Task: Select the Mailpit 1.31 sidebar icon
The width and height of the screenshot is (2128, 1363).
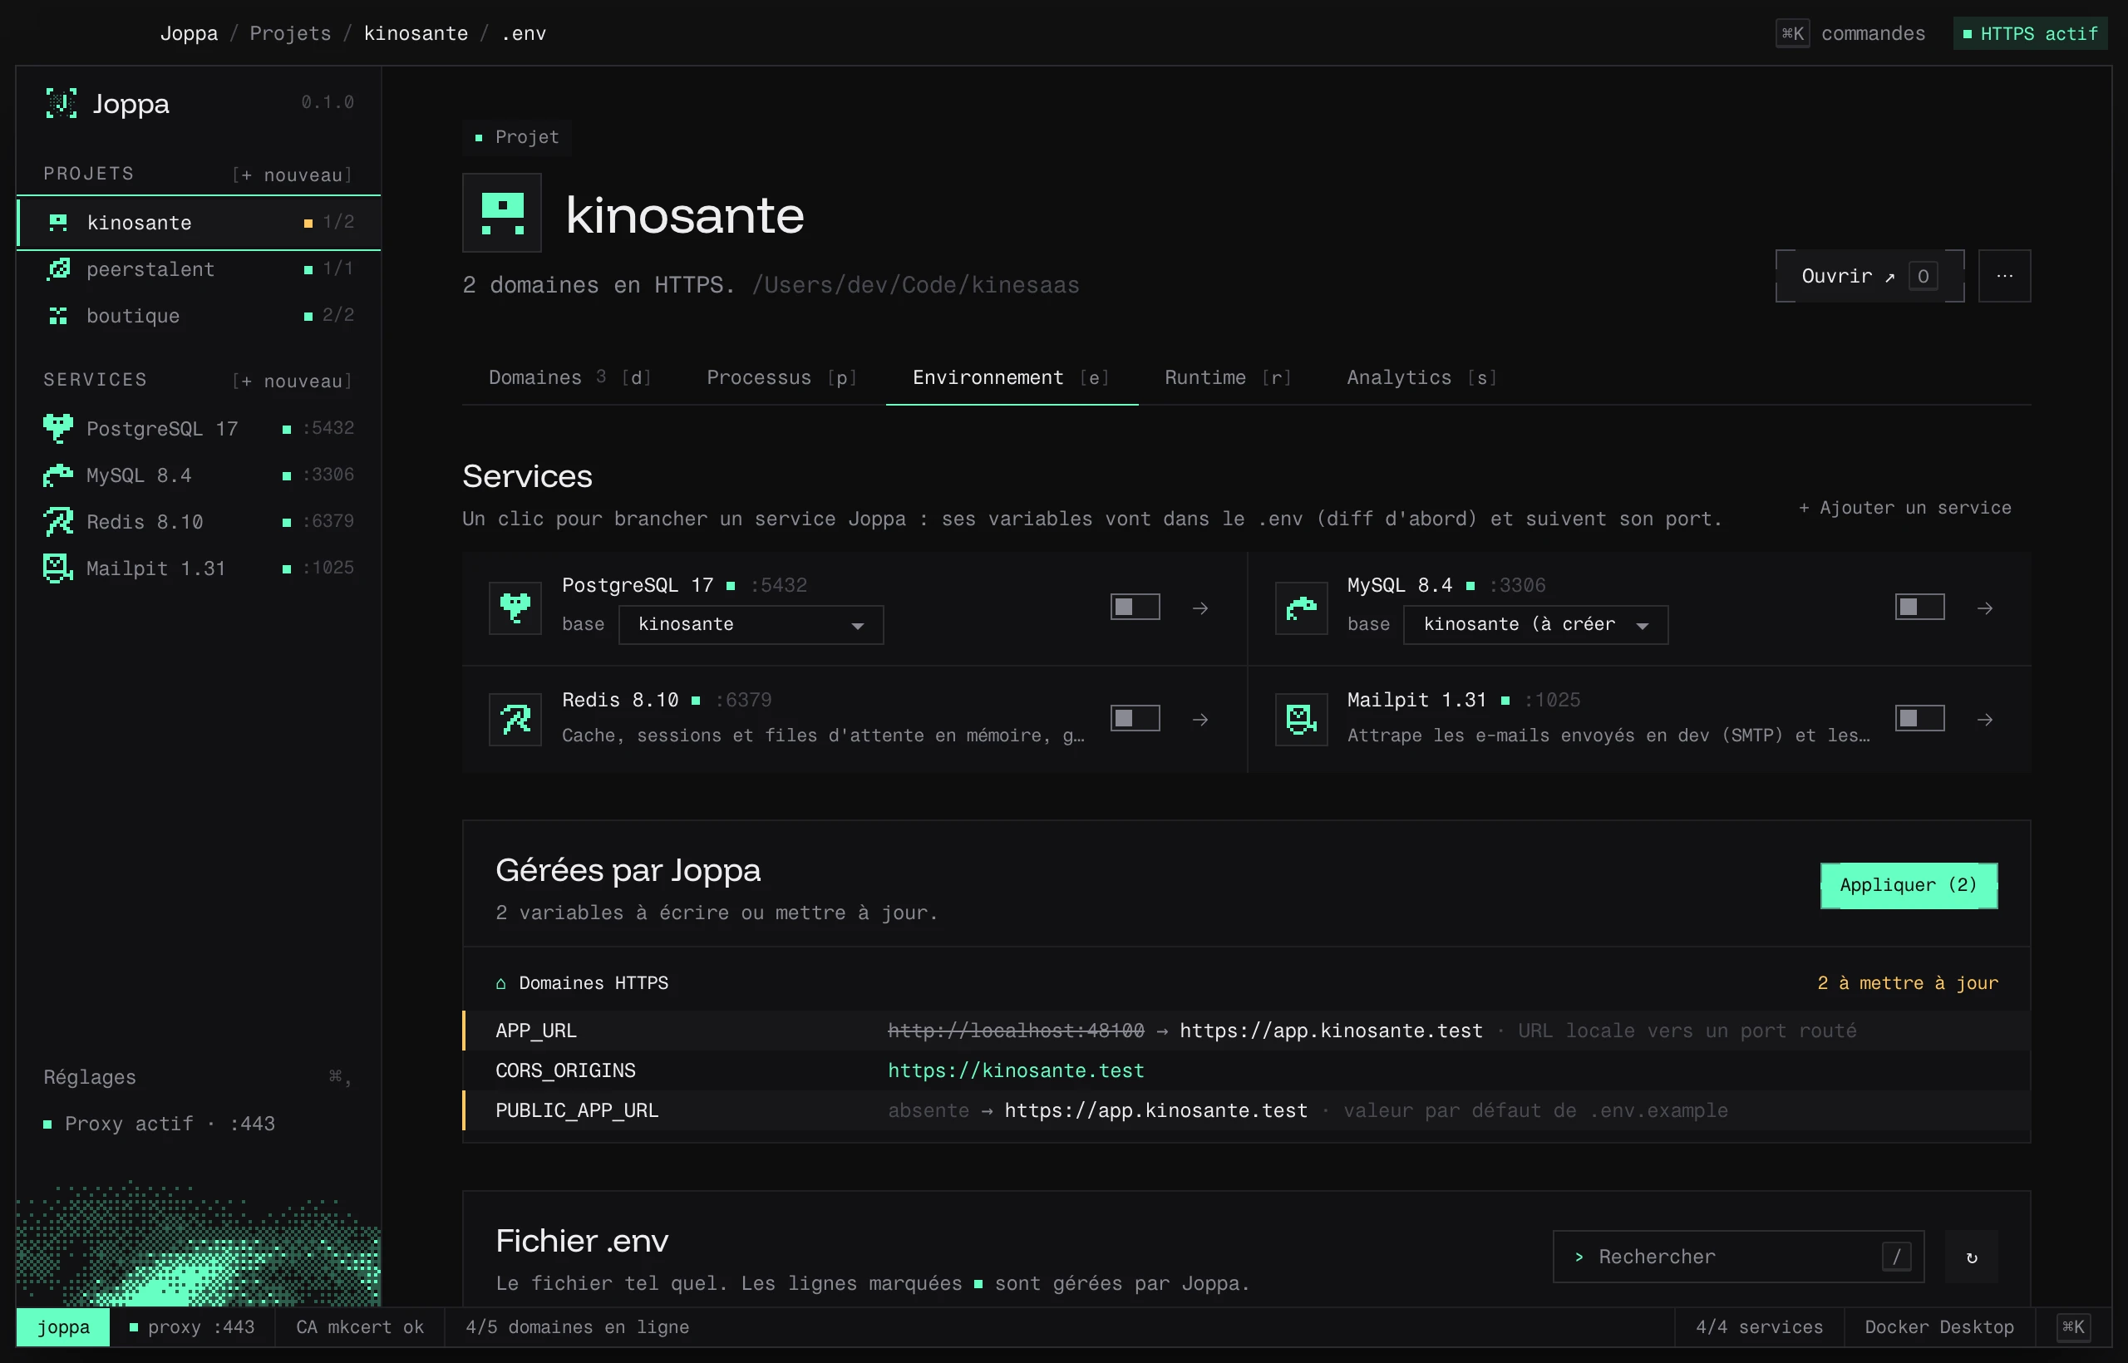Action: (58, 568)
